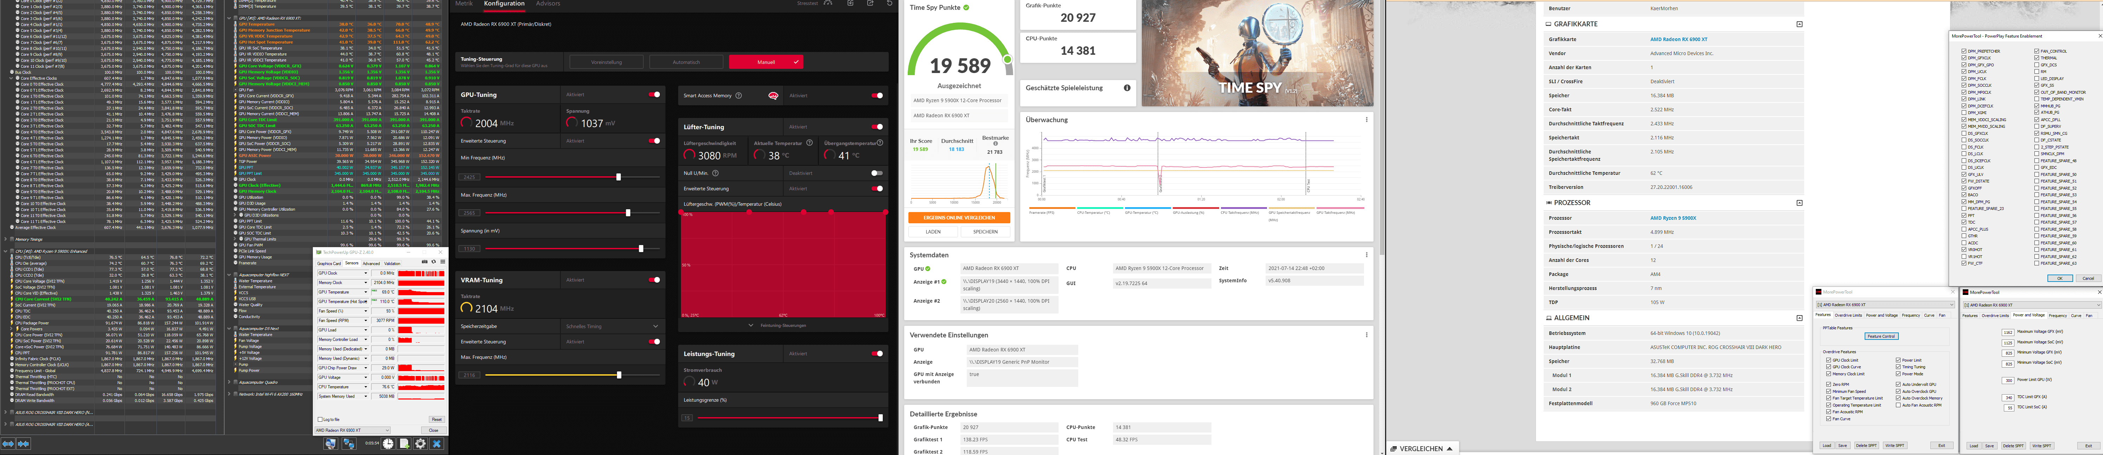Click the GPU-Z refresh icon

click(x=433, y=262)
